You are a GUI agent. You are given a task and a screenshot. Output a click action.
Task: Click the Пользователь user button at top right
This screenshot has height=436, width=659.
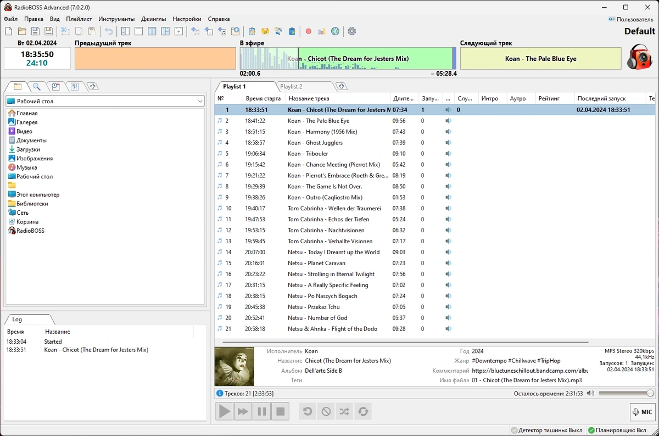[631, 19]
